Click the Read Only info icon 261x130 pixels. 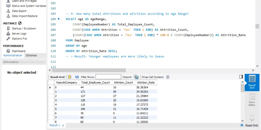click(242, 125)
